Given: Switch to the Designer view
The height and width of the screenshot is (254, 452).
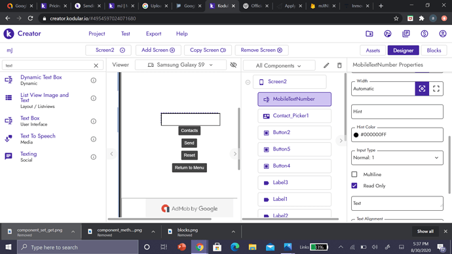Looking at the screenshot, I should point(403,50).
